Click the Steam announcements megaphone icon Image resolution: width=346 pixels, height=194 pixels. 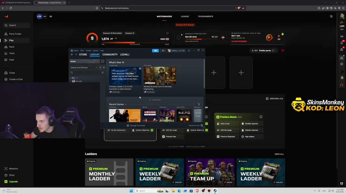pyautogui.click(x=155, y=50)
